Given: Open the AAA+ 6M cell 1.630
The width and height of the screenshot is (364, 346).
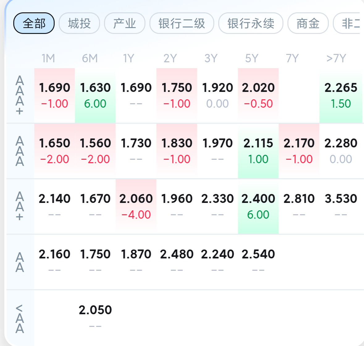Looking at the screenshot, I should pyautogui.click(x=95, y=95).
